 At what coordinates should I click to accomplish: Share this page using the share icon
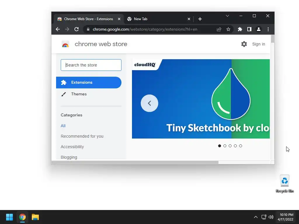click(219, 29)
